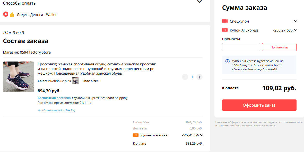Click the MRA08blue pink color swatch

[x=75, y=81]
